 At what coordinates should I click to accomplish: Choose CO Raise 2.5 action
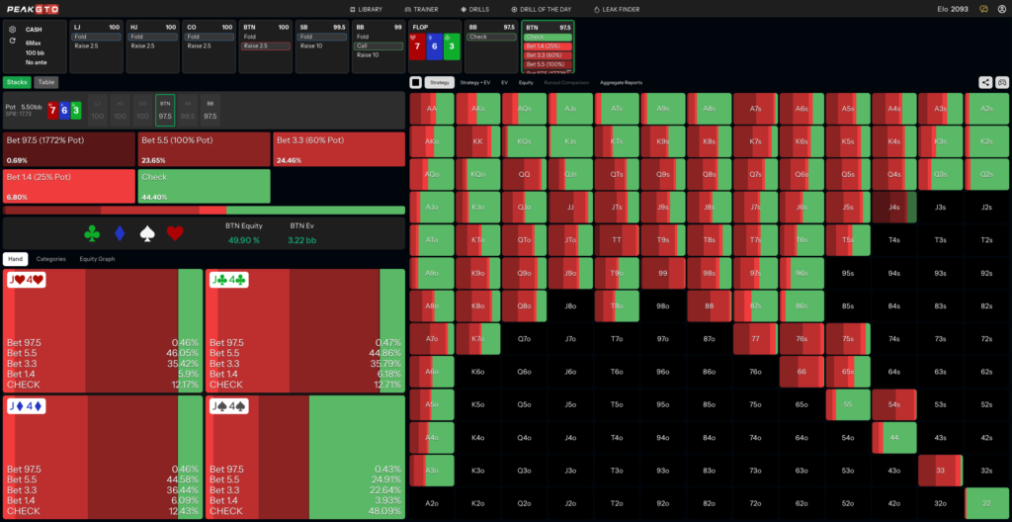(x=210, y=45)
